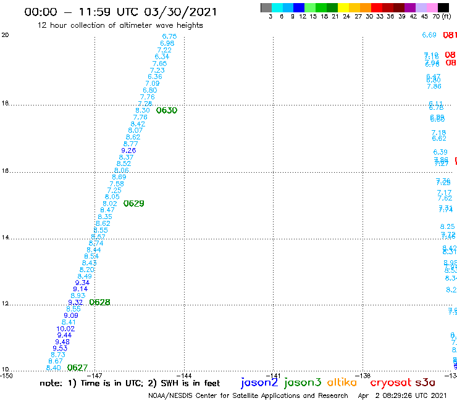Select the bright red legend swatch
457x401 pixels.
377,7
